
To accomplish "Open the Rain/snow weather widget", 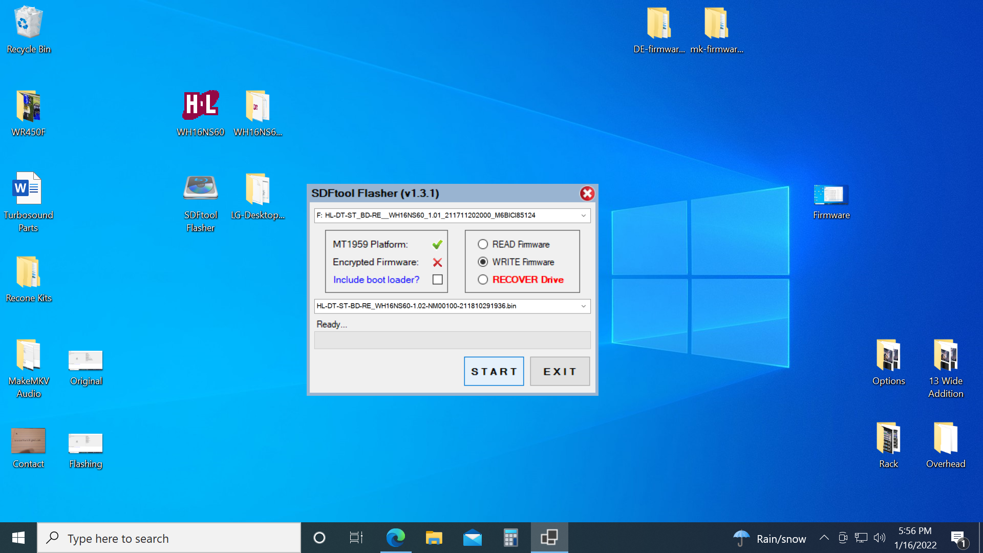I will (x=770, y=538).
